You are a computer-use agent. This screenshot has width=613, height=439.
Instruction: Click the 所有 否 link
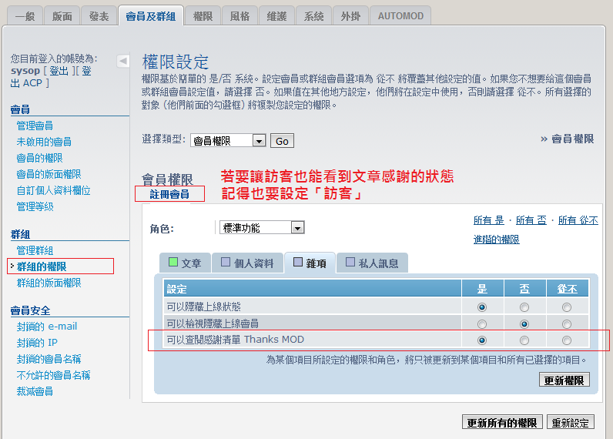click(x=531, y=220)
